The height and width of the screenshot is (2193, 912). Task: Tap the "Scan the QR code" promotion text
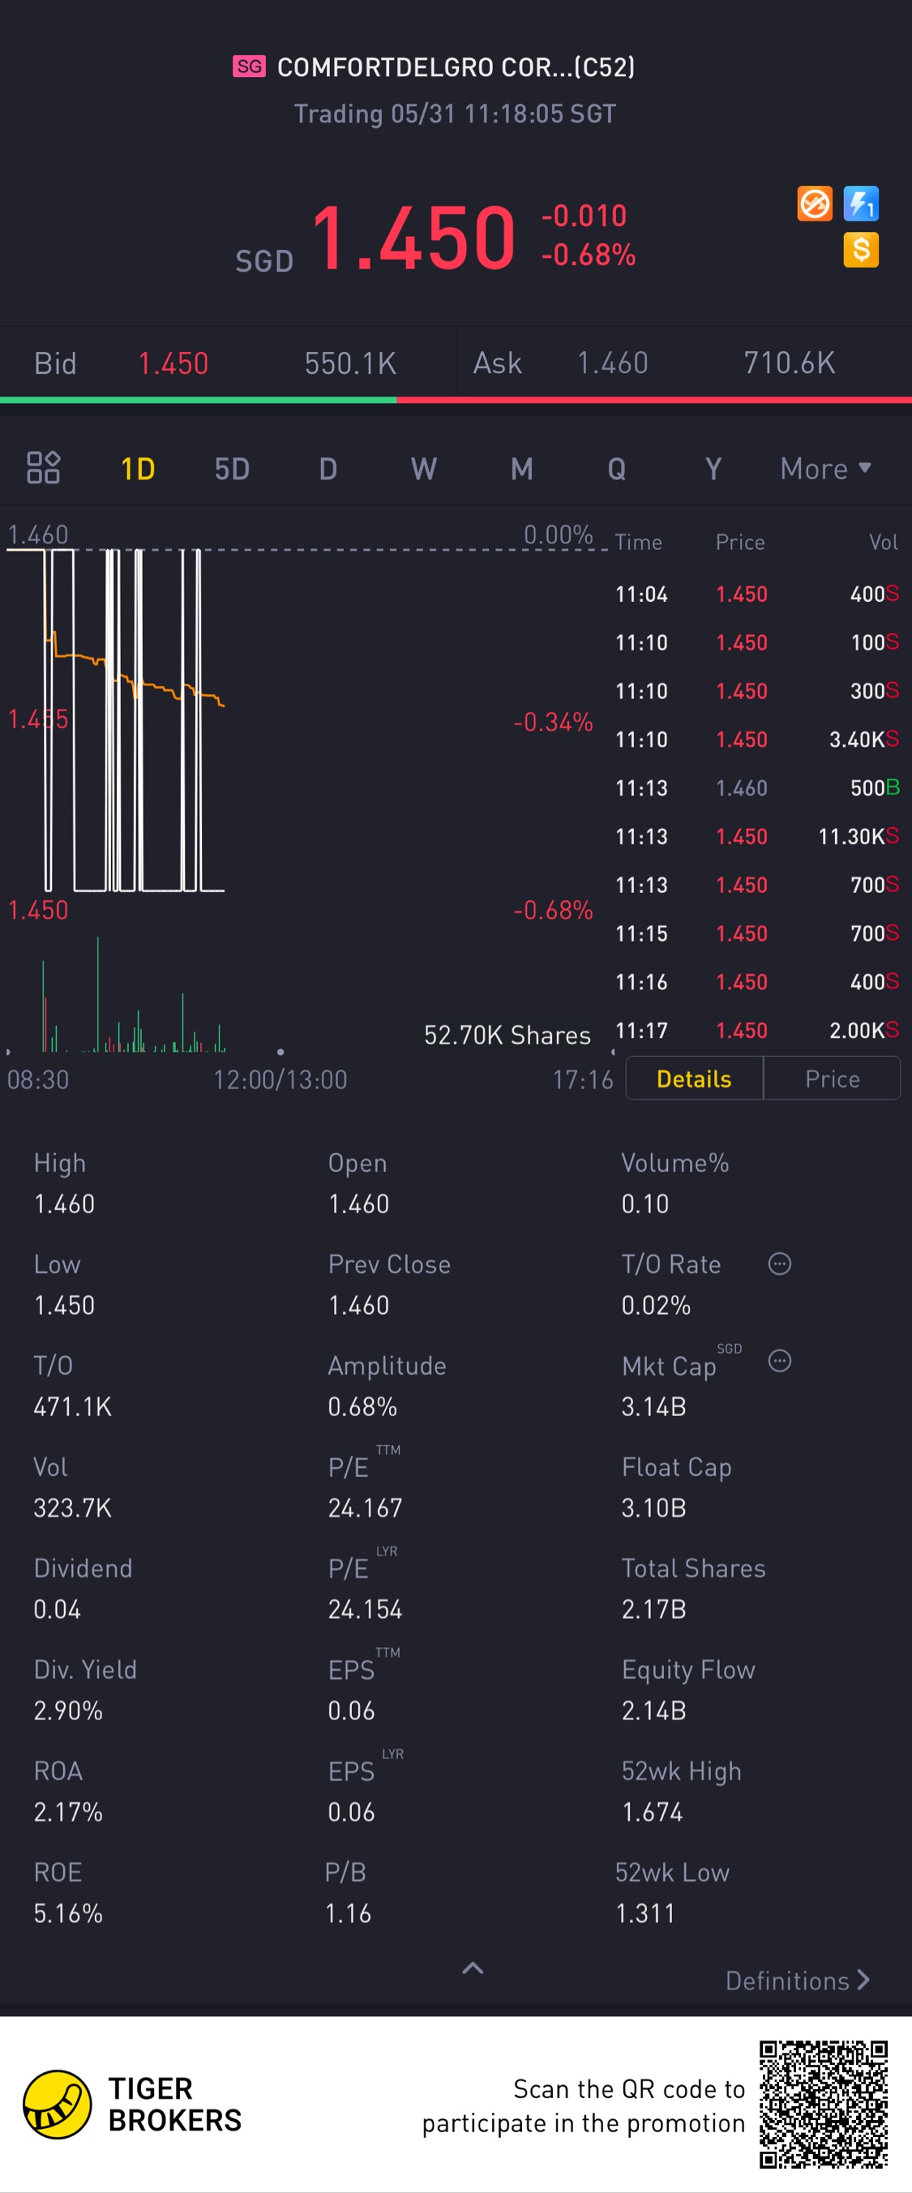[584, 2105]
